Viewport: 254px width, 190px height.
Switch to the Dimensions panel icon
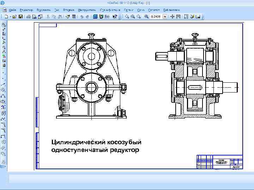click(4, 29)
